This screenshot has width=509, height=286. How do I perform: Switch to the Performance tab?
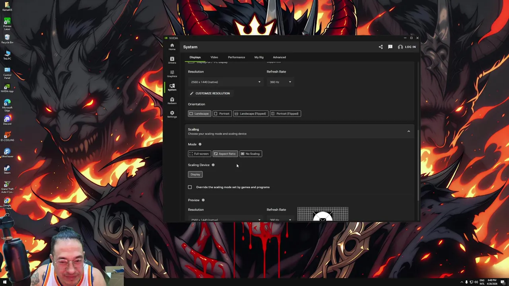(236, 57)
